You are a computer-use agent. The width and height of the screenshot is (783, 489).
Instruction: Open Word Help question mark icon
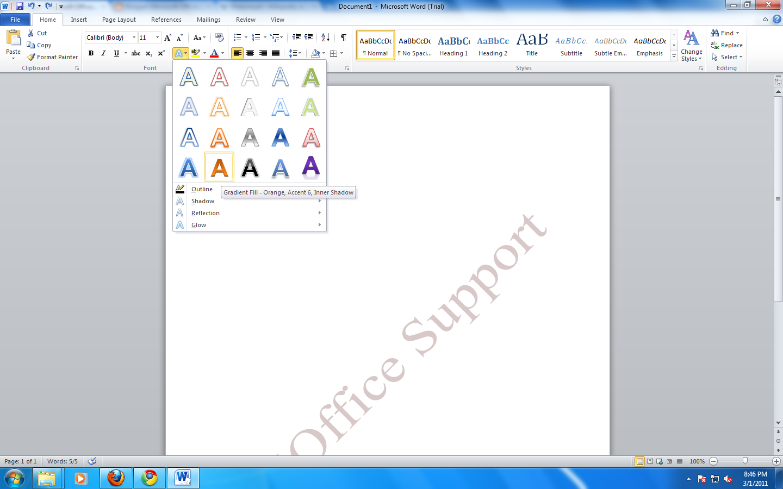[x=776, y=19]
